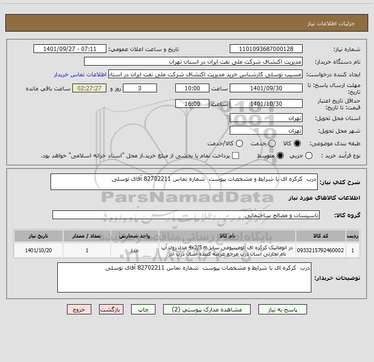Click the announcement date field 1401/09/27 - 07:11

[x=69, y=49]
